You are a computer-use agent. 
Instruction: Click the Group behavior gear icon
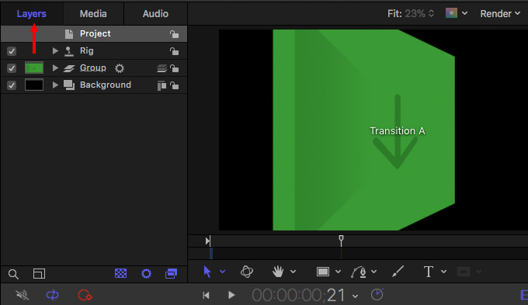120,68
